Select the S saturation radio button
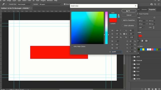 pos(110,34)
